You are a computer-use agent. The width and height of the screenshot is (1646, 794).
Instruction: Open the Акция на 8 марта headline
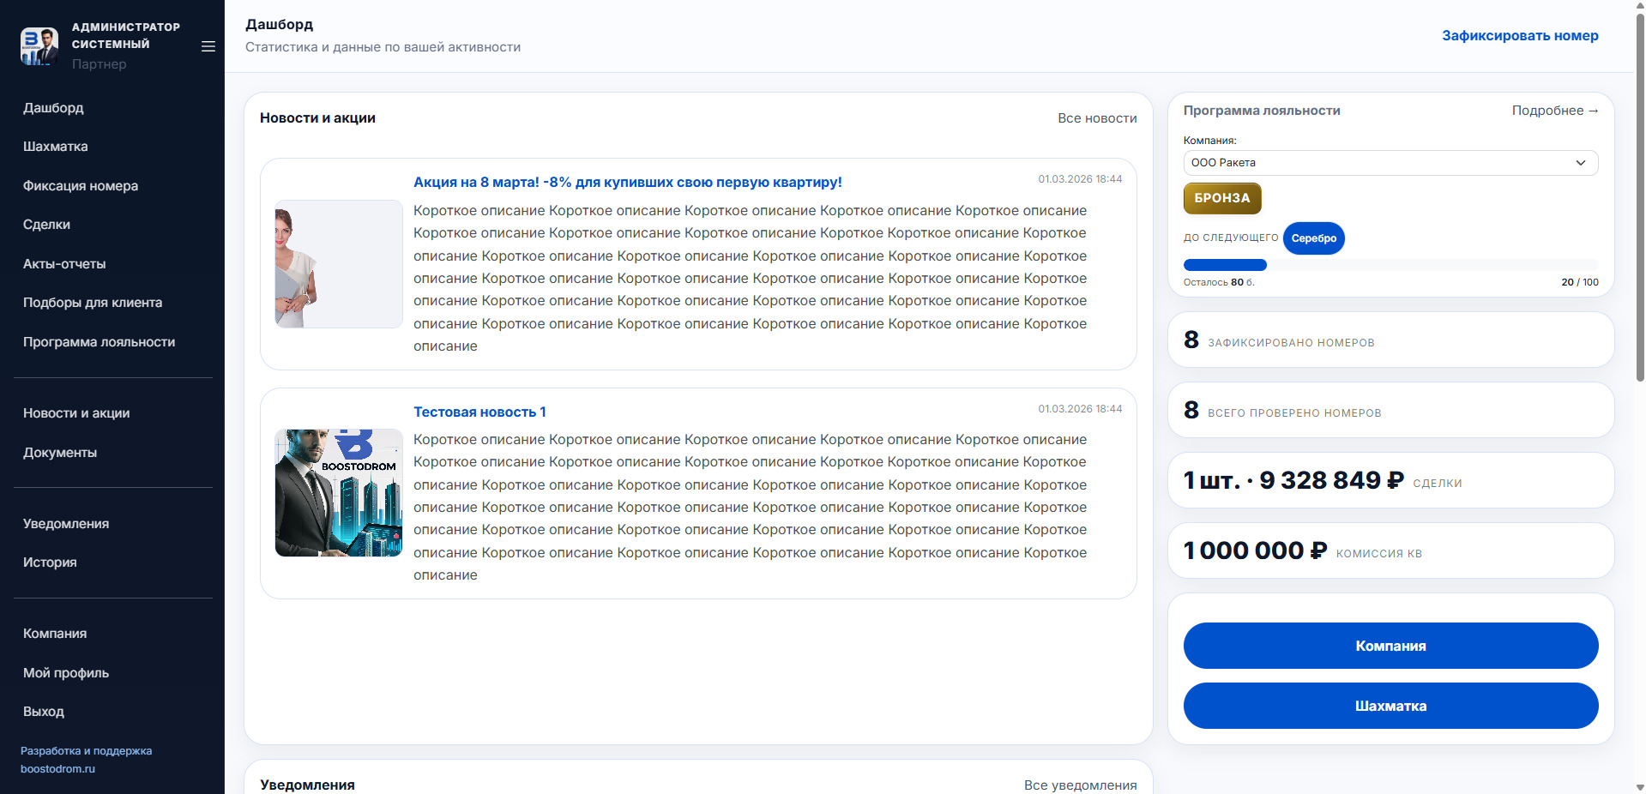[627, 183]
